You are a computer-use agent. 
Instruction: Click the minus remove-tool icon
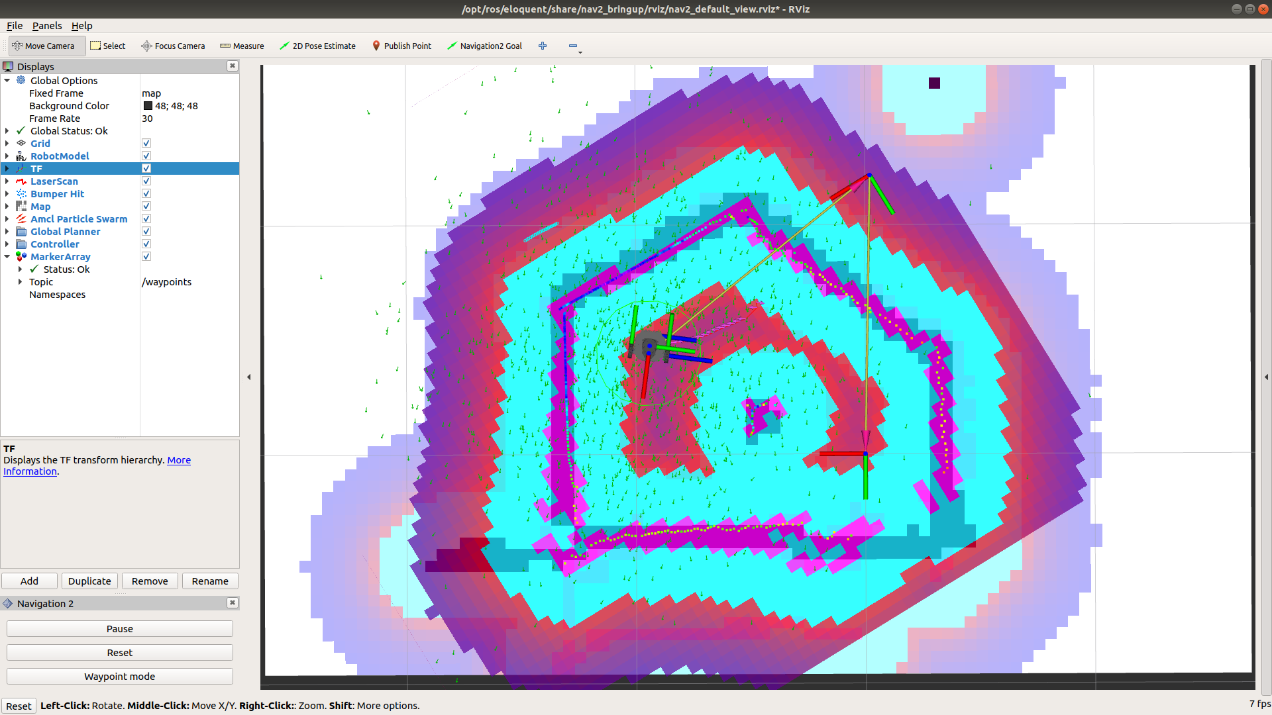pyautogui.click(x=573, y=46)
